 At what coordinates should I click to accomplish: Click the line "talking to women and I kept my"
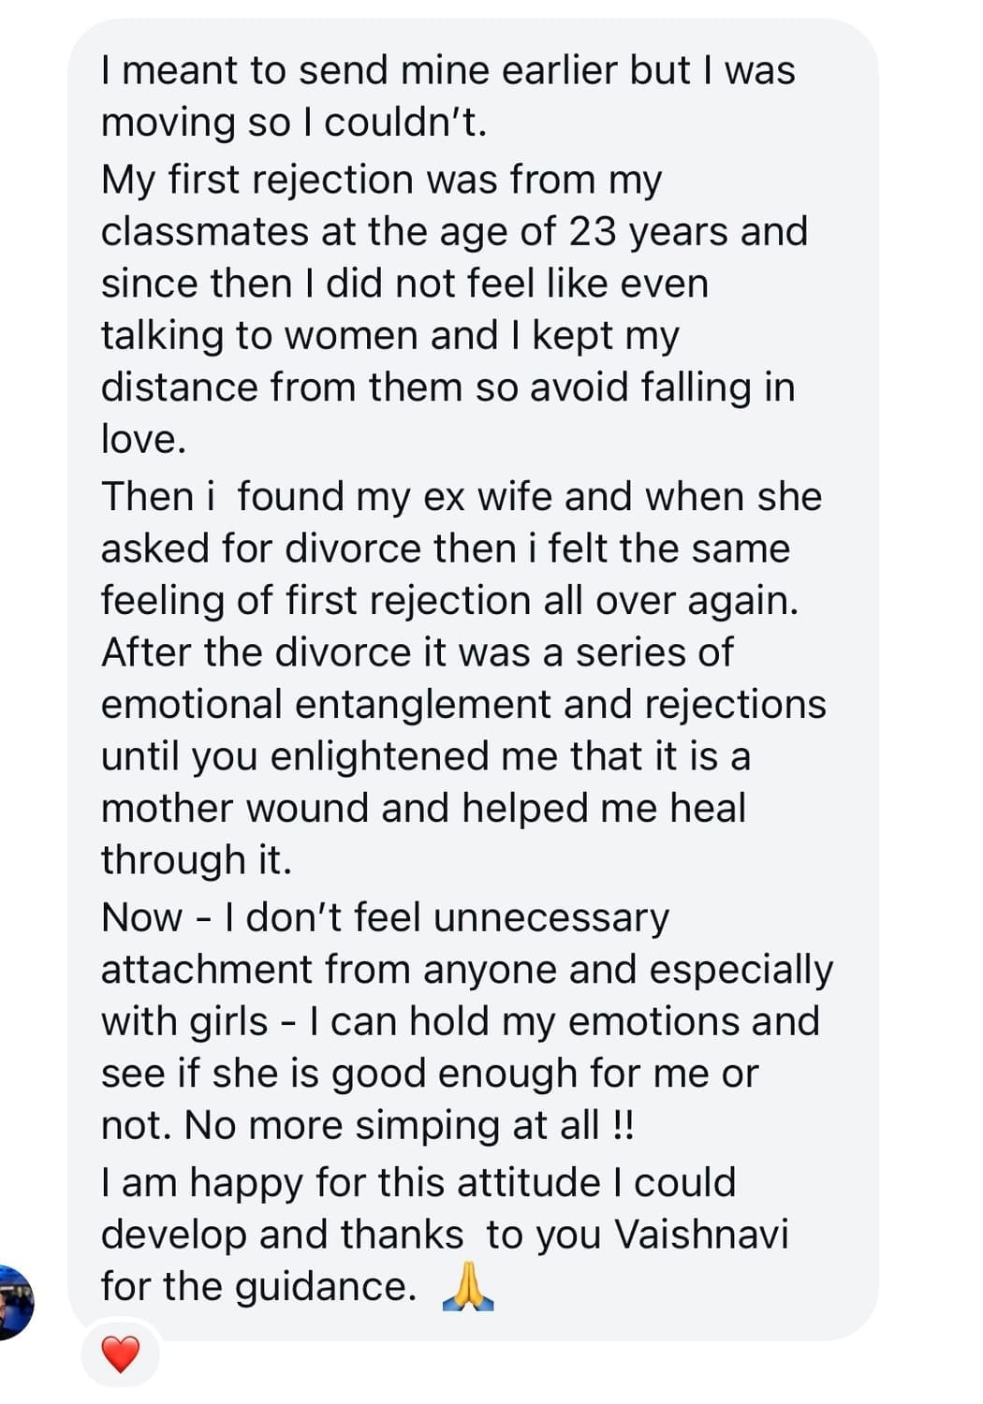tap(389, 335)
